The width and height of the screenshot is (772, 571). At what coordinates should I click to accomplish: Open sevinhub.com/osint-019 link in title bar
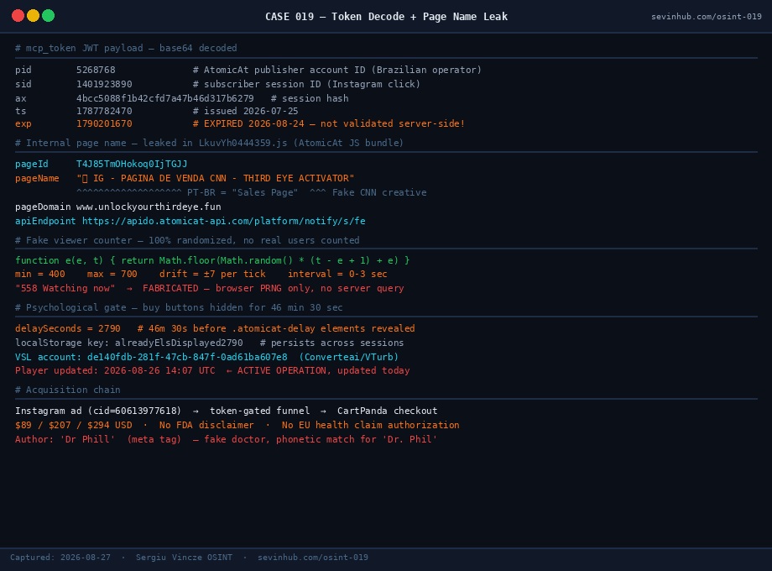706,16
